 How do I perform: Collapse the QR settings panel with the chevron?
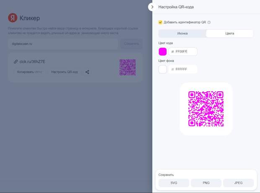pyautogui.click(x=152, y=7)
